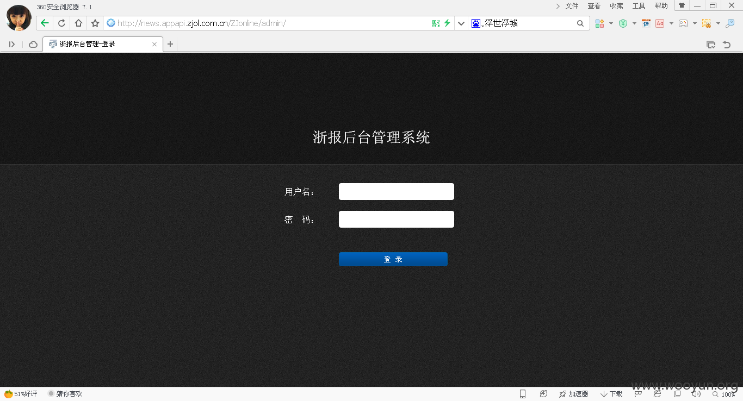743x401 pixels.
Task: Go back with the green arrow
Action: [x=45, y=23]
